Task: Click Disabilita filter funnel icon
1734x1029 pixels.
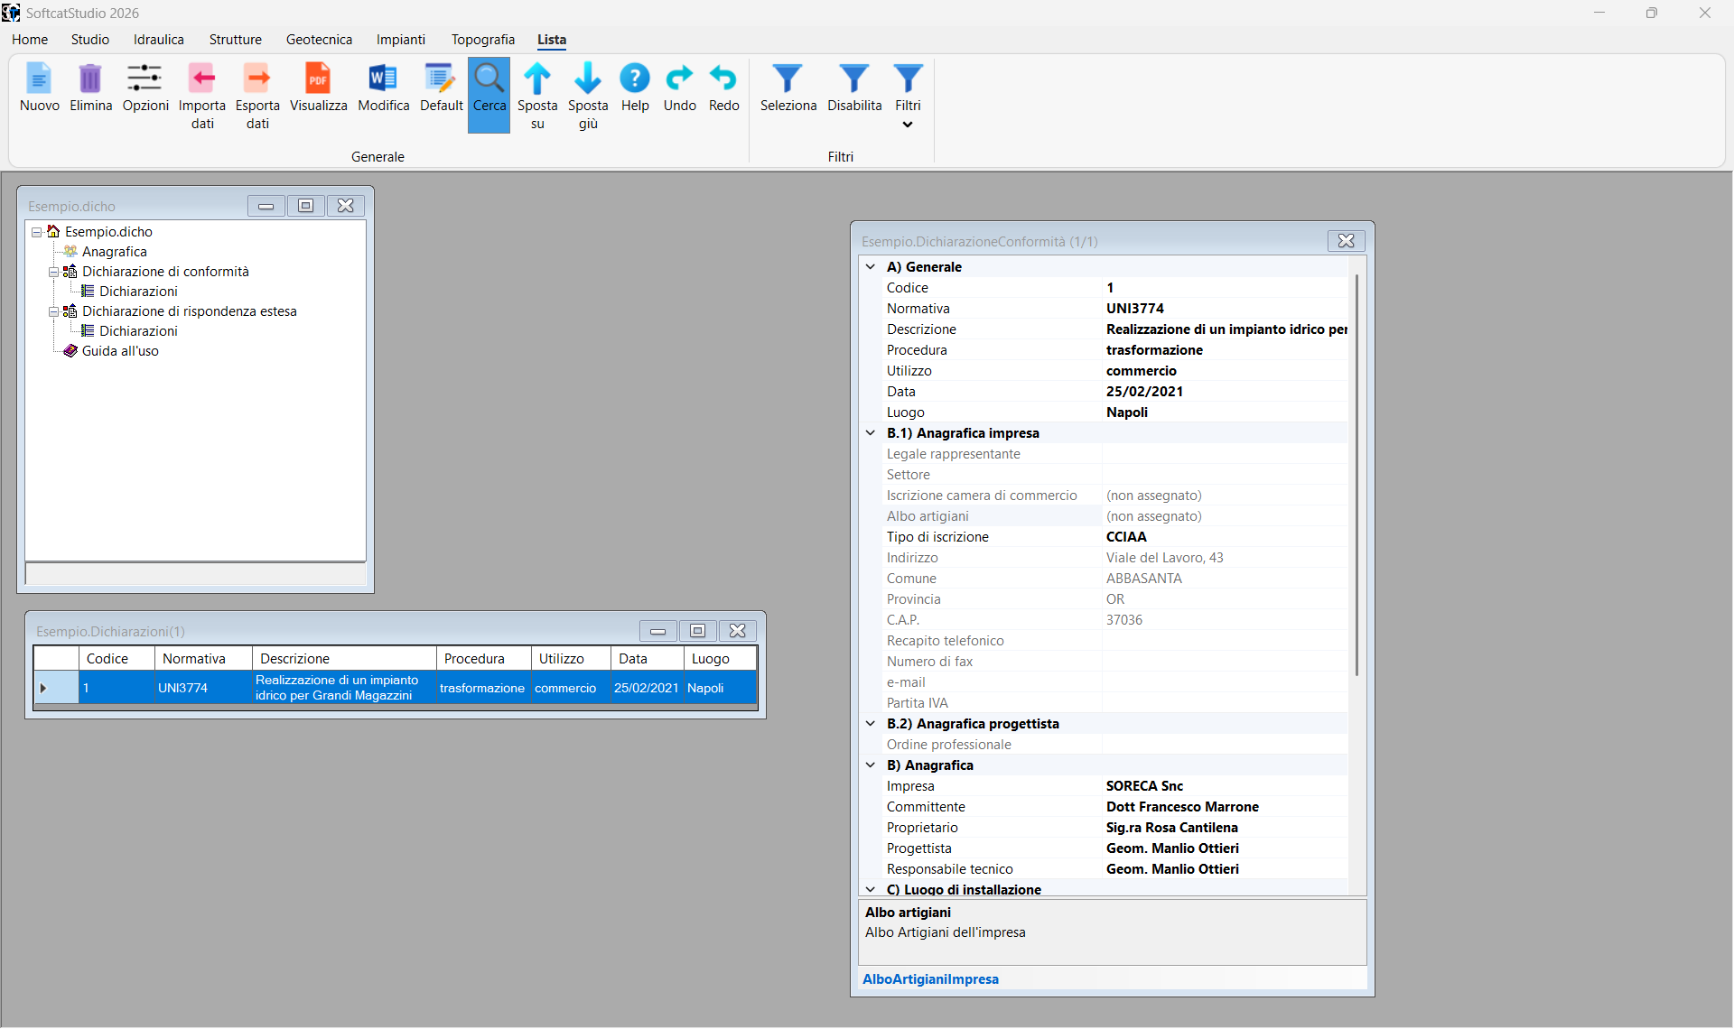Action: tap(854, 79)
